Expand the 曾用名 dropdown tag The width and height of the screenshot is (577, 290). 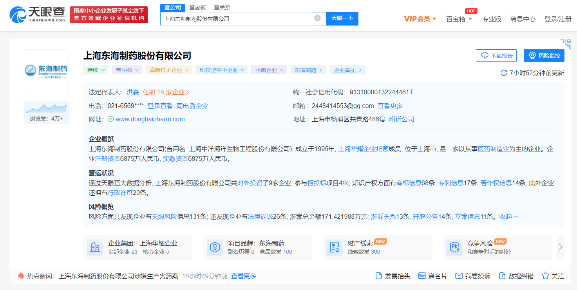click(x=127, y=70)
